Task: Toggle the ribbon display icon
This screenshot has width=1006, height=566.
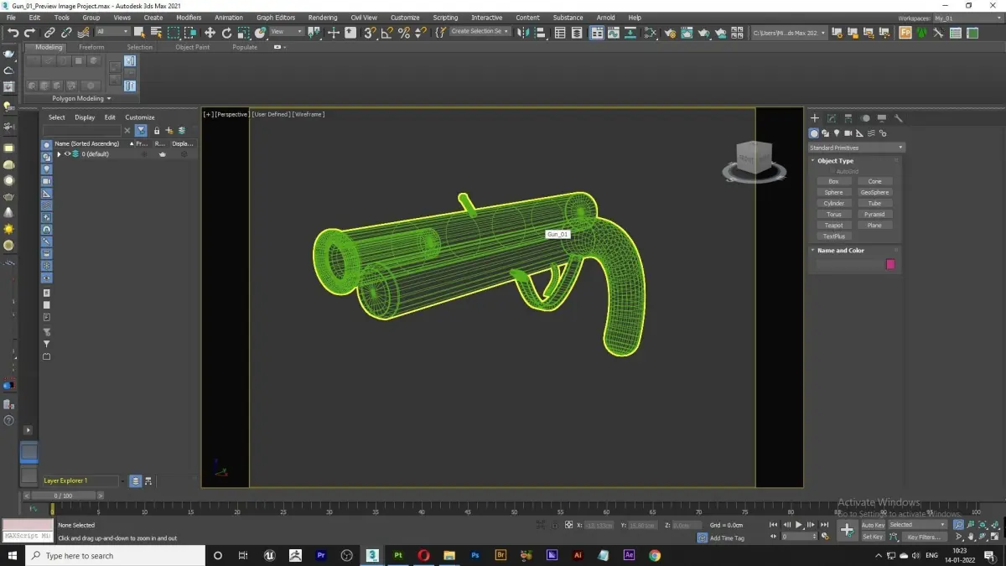Action: click(597, 33)
